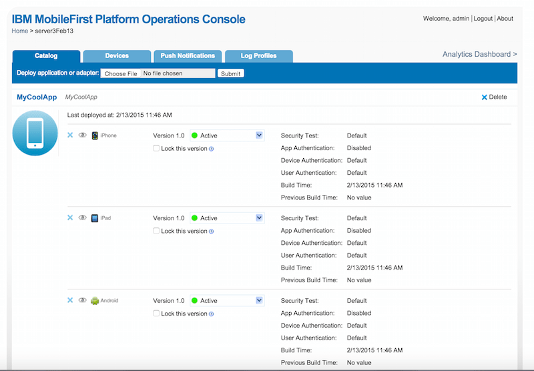534x371 pixels.
Task: Click the iPhone 'Security Test:' label
Action: click(300, 135)
